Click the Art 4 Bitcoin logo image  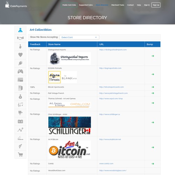pos(70,149)
